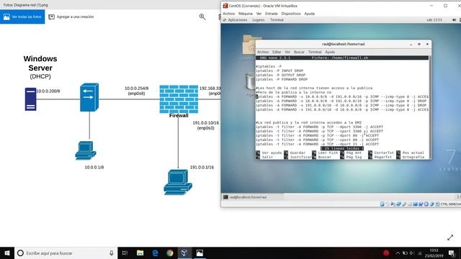Click the VirtualBox cube icon in the taskbar
461x259 pixels.
pyautogui.click(x=184, y=253)
